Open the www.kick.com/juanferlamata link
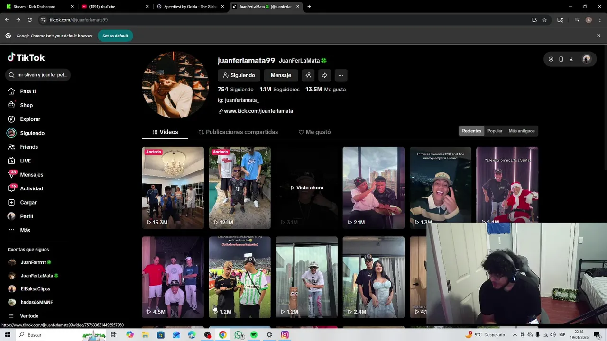 pos(258,111)
